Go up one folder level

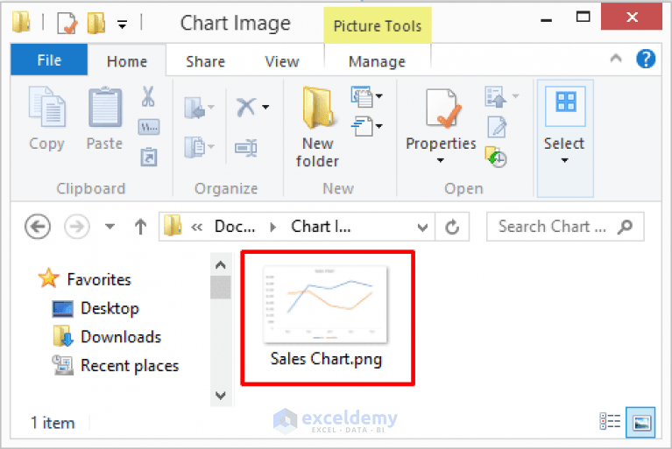coord(140,227)
